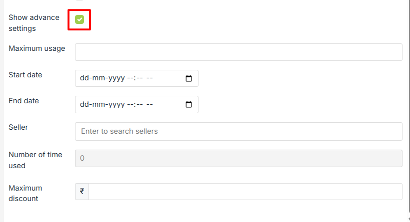Click the 'Maximum usage' label
The image size is (410, 222).
36,48
